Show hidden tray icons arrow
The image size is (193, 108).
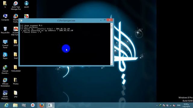point(157,105)
